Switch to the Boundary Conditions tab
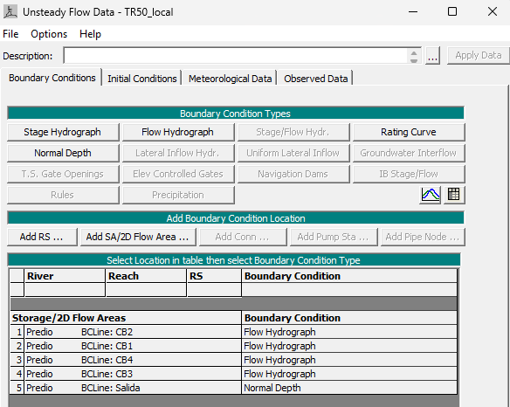 point(52,78)
